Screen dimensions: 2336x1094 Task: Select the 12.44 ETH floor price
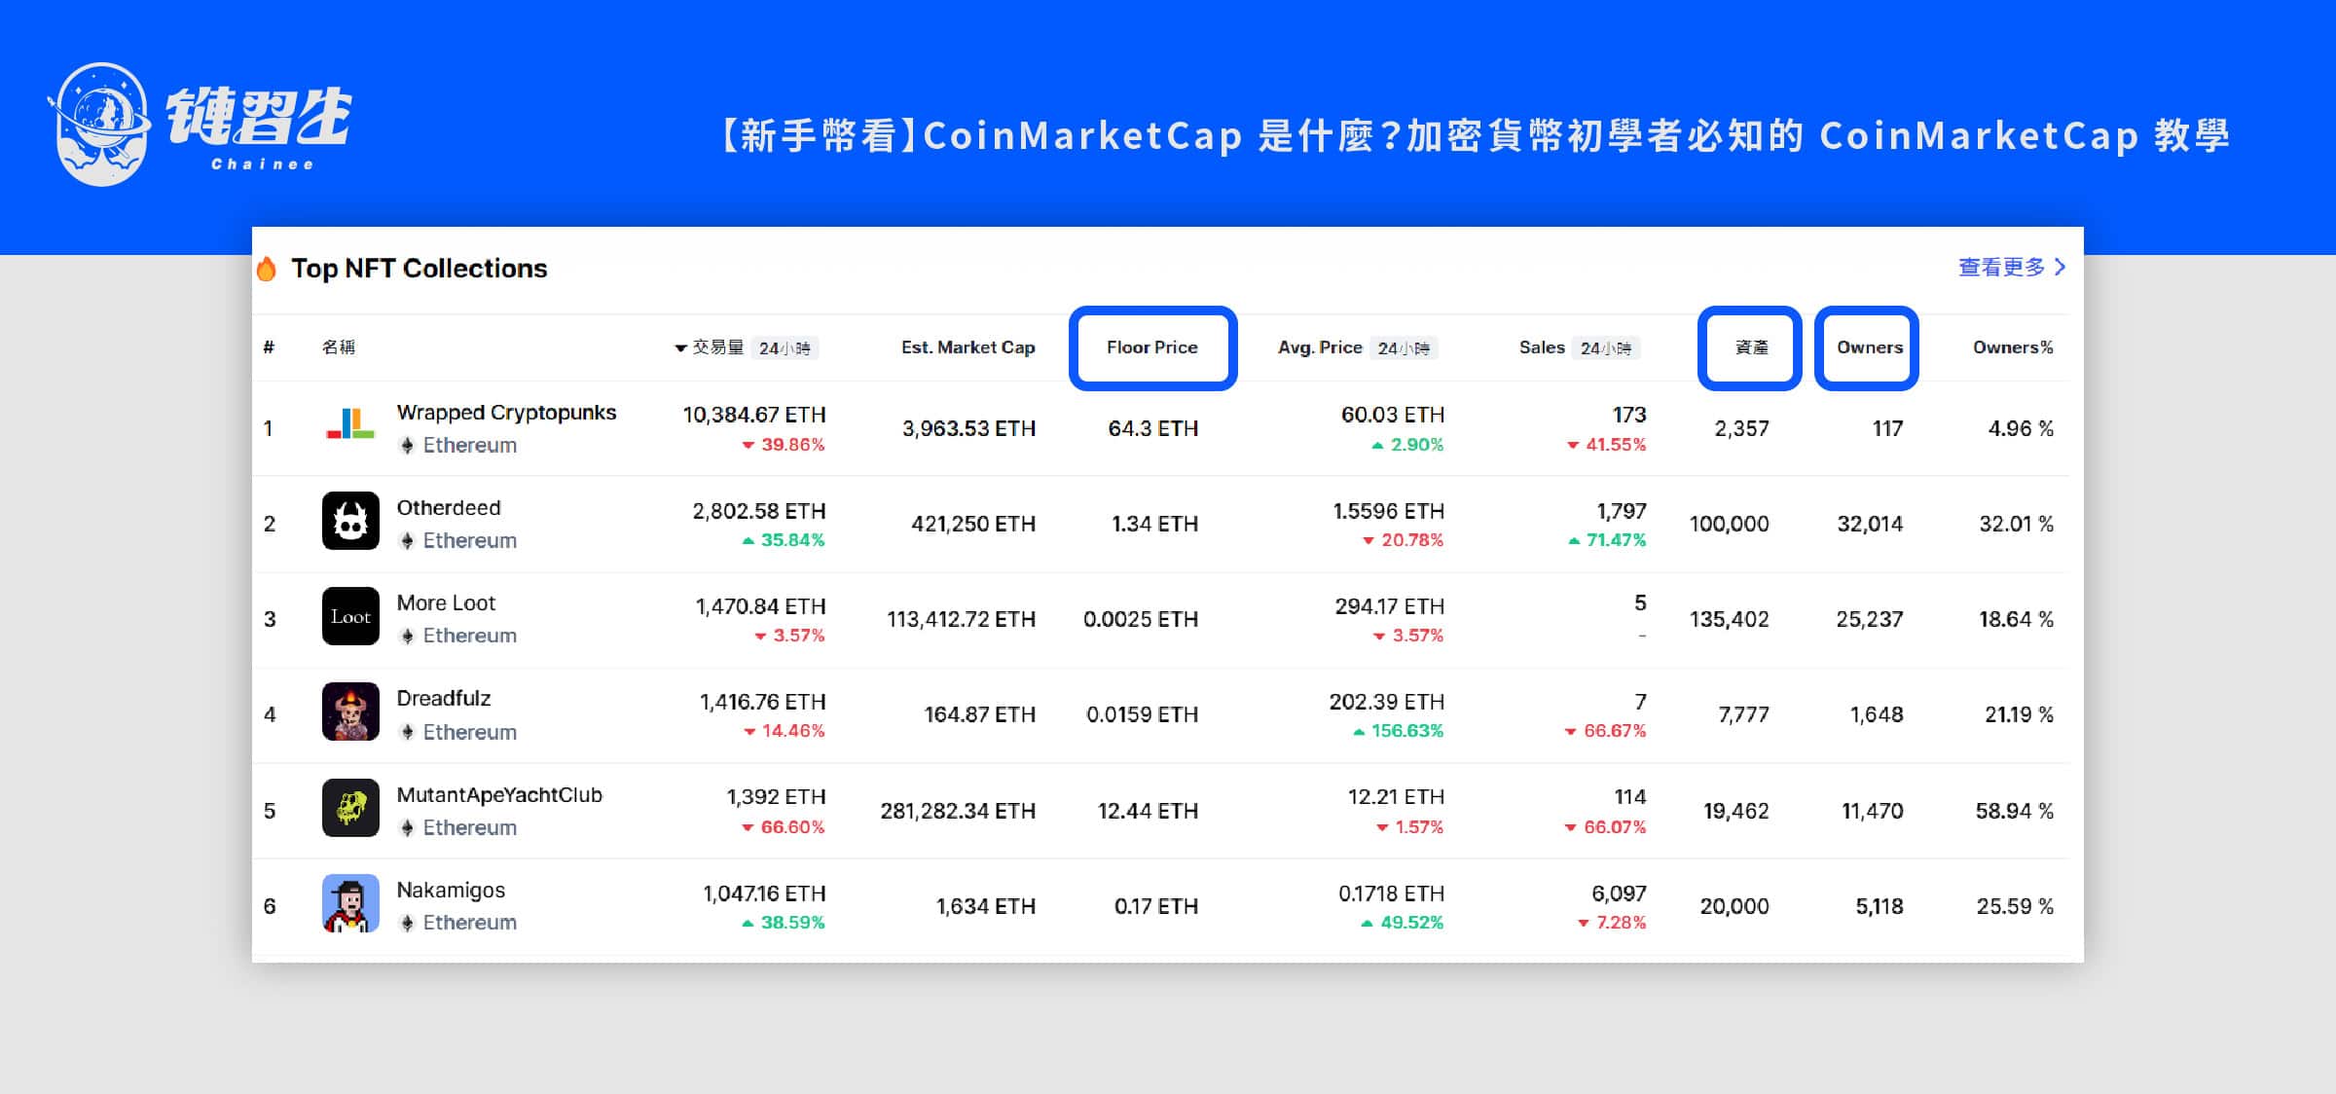click(x=1149, y=811)
